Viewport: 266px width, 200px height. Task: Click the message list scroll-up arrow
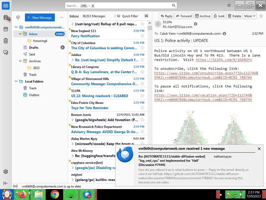150,23
